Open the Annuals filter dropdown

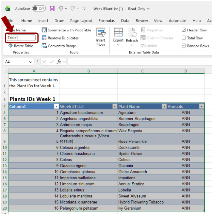point(201,106)
